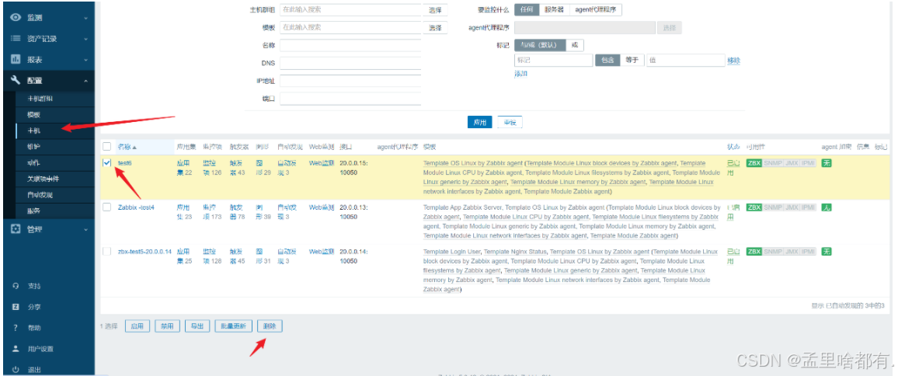
Task: Click the Z icon for 分享
Action: (x=16, y=307)
